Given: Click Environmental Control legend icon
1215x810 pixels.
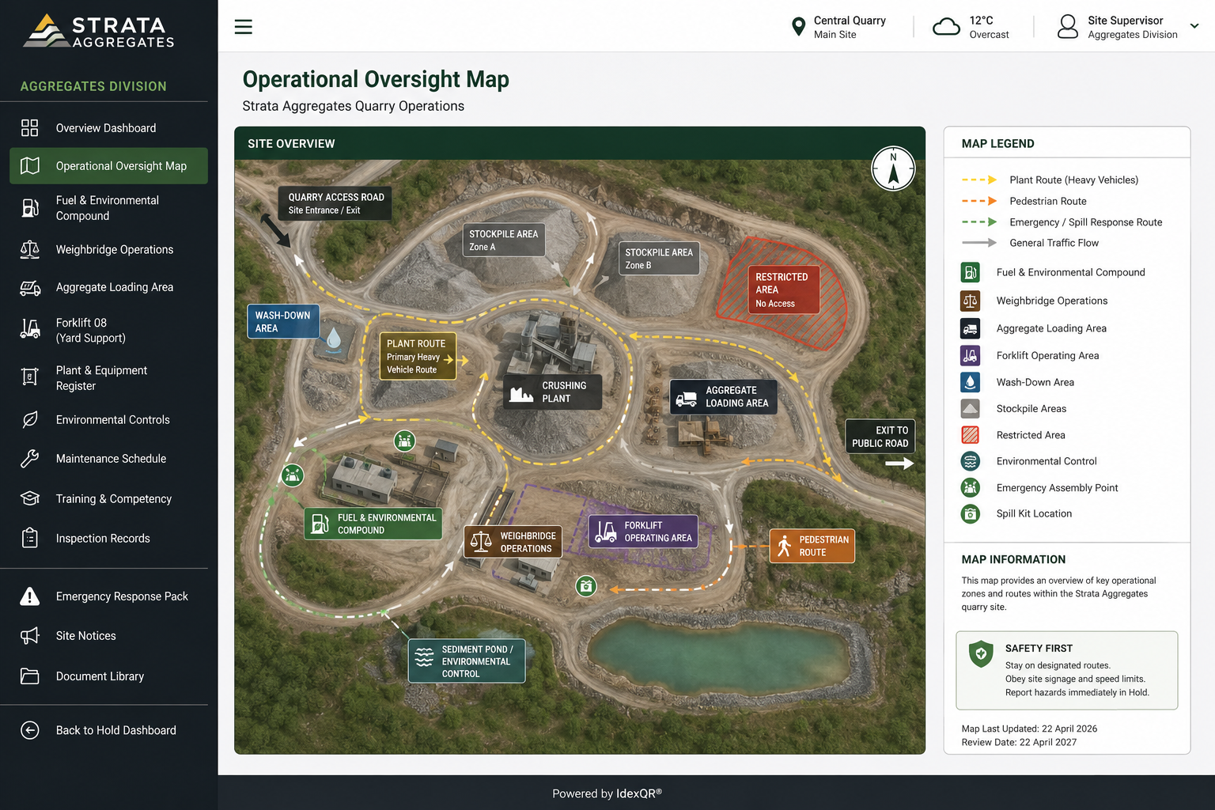Looking at the screenshot, I should tap(971, 461).
